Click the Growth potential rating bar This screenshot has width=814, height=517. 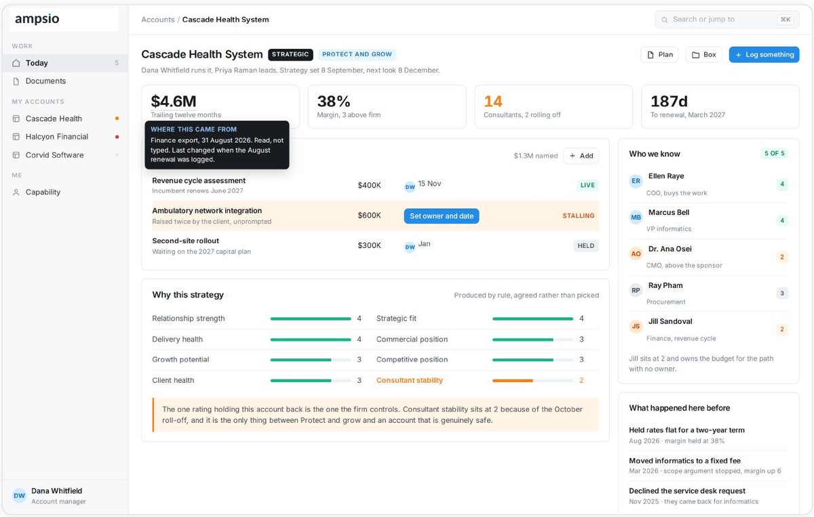tap(311, 360)
